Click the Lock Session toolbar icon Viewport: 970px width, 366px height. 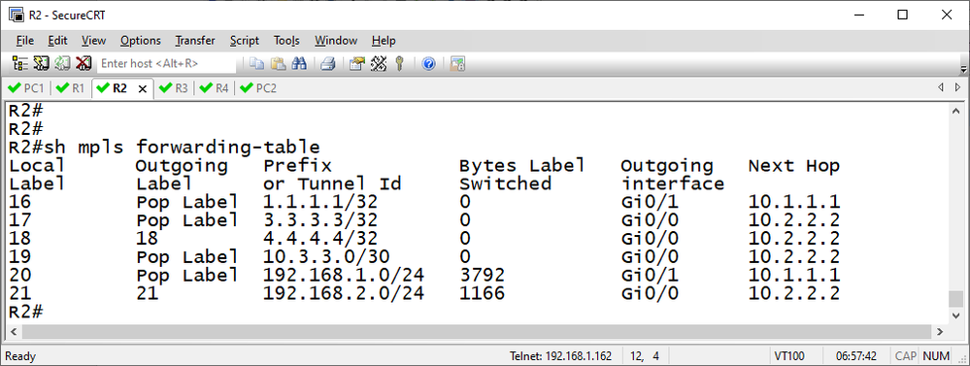[x=457, y=63]
